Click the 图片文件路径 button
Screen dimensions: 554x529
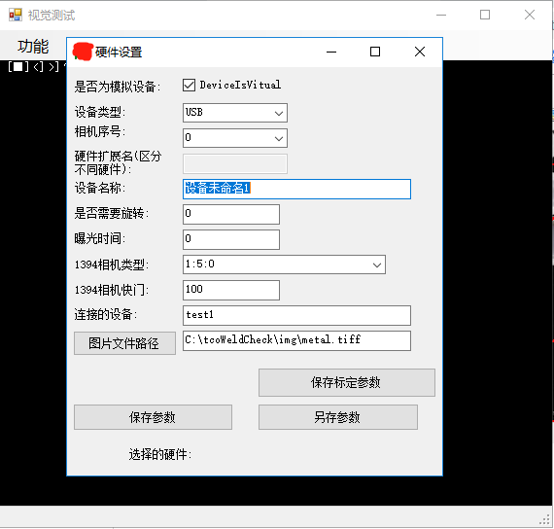click(x=124, y=343)
